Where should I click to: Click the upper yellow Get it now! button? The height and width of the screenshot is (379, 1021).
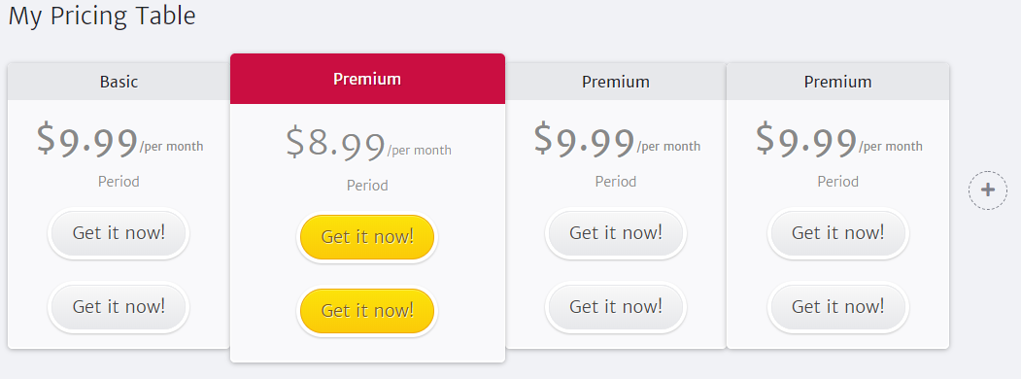[367, 236]
